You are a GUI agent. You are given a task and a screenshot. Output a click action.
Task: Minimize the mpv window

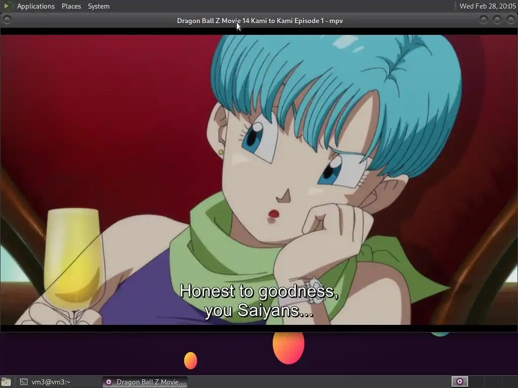coord(484,20)
